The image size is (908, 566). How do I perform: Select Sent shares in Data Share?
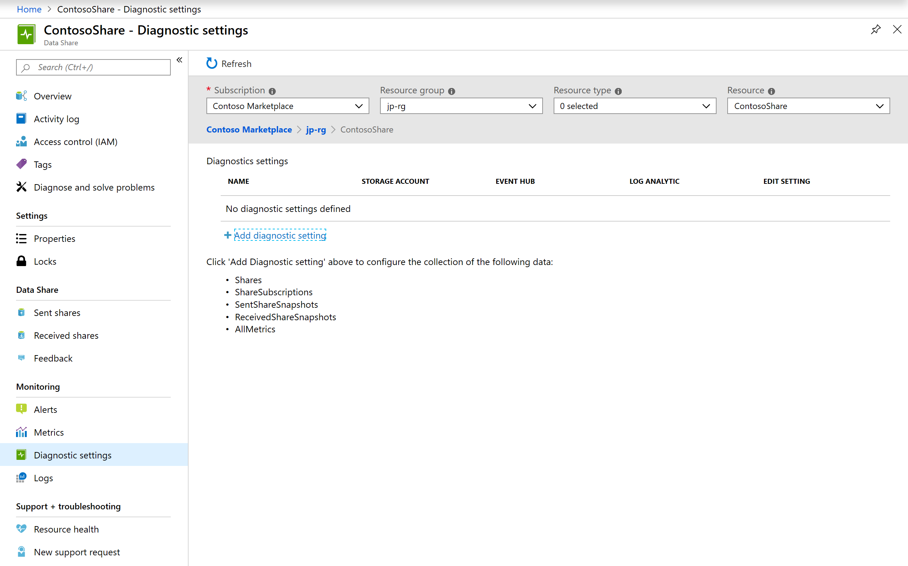tap(57, 312)
